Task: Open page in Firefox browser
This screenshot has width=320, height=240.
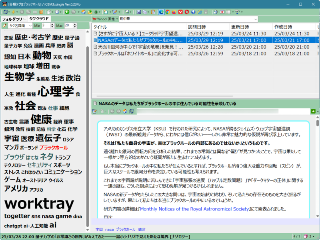Action: 174,12
